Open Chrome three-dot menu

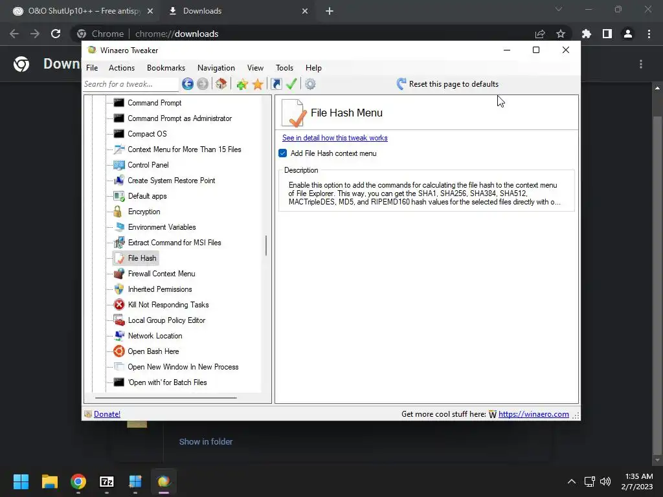pyautogui.click(x=649, y=34)
